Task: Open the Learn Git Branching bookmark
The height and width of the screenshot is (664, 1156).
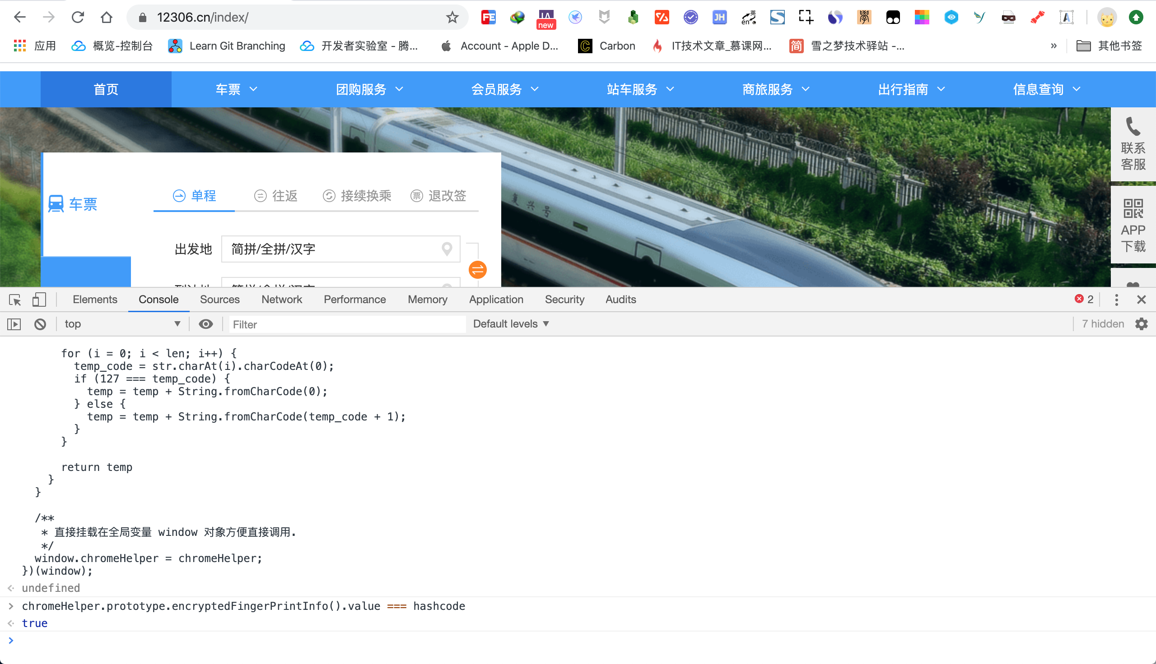Action: (227, 46)
